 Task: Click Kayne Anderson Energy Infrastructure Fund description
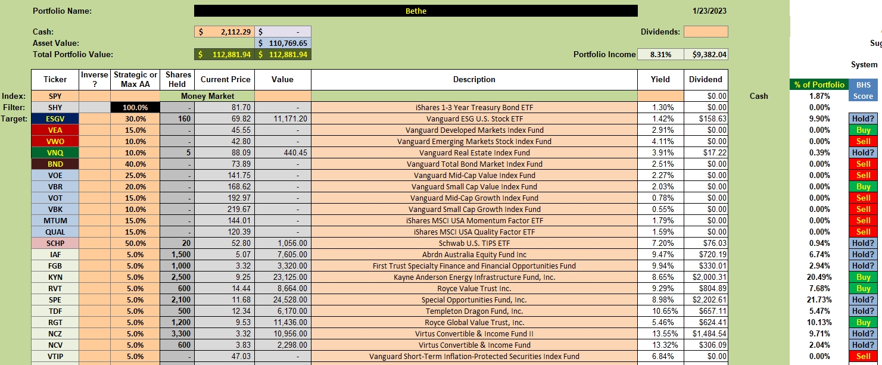474,277
